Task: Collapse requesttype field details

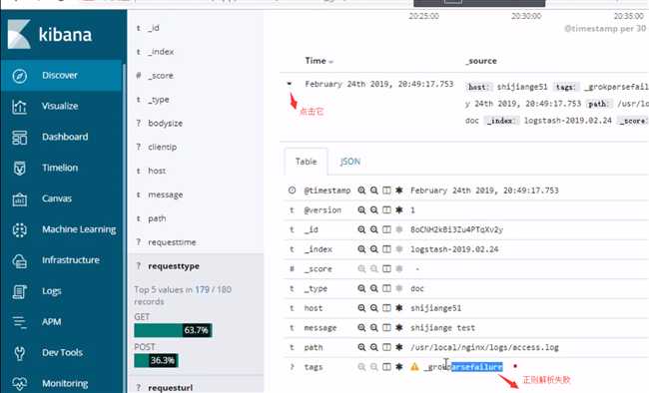Action: [174, 266]
